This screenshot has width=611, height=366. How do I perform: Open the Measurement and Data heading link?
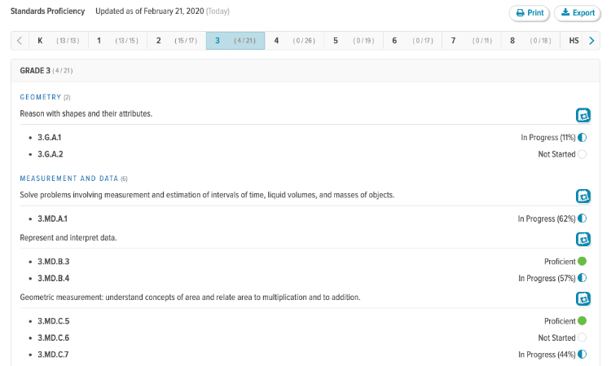click(x=69, y=179)
